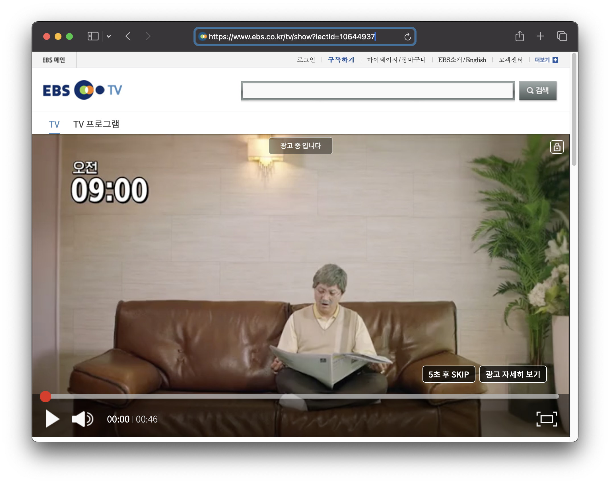Show the tab overview
The width and height of the screenshot is (610, 484).
point(562,36)
